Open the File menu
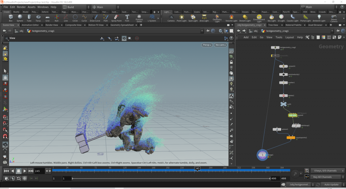Screen dimensions: 346x189 [6, 7]
